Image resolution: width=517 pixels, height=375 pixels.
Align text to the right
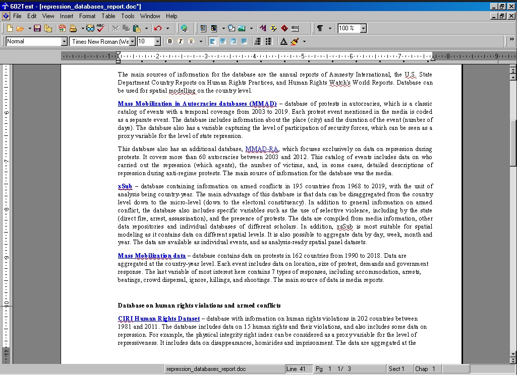point(234,41)
